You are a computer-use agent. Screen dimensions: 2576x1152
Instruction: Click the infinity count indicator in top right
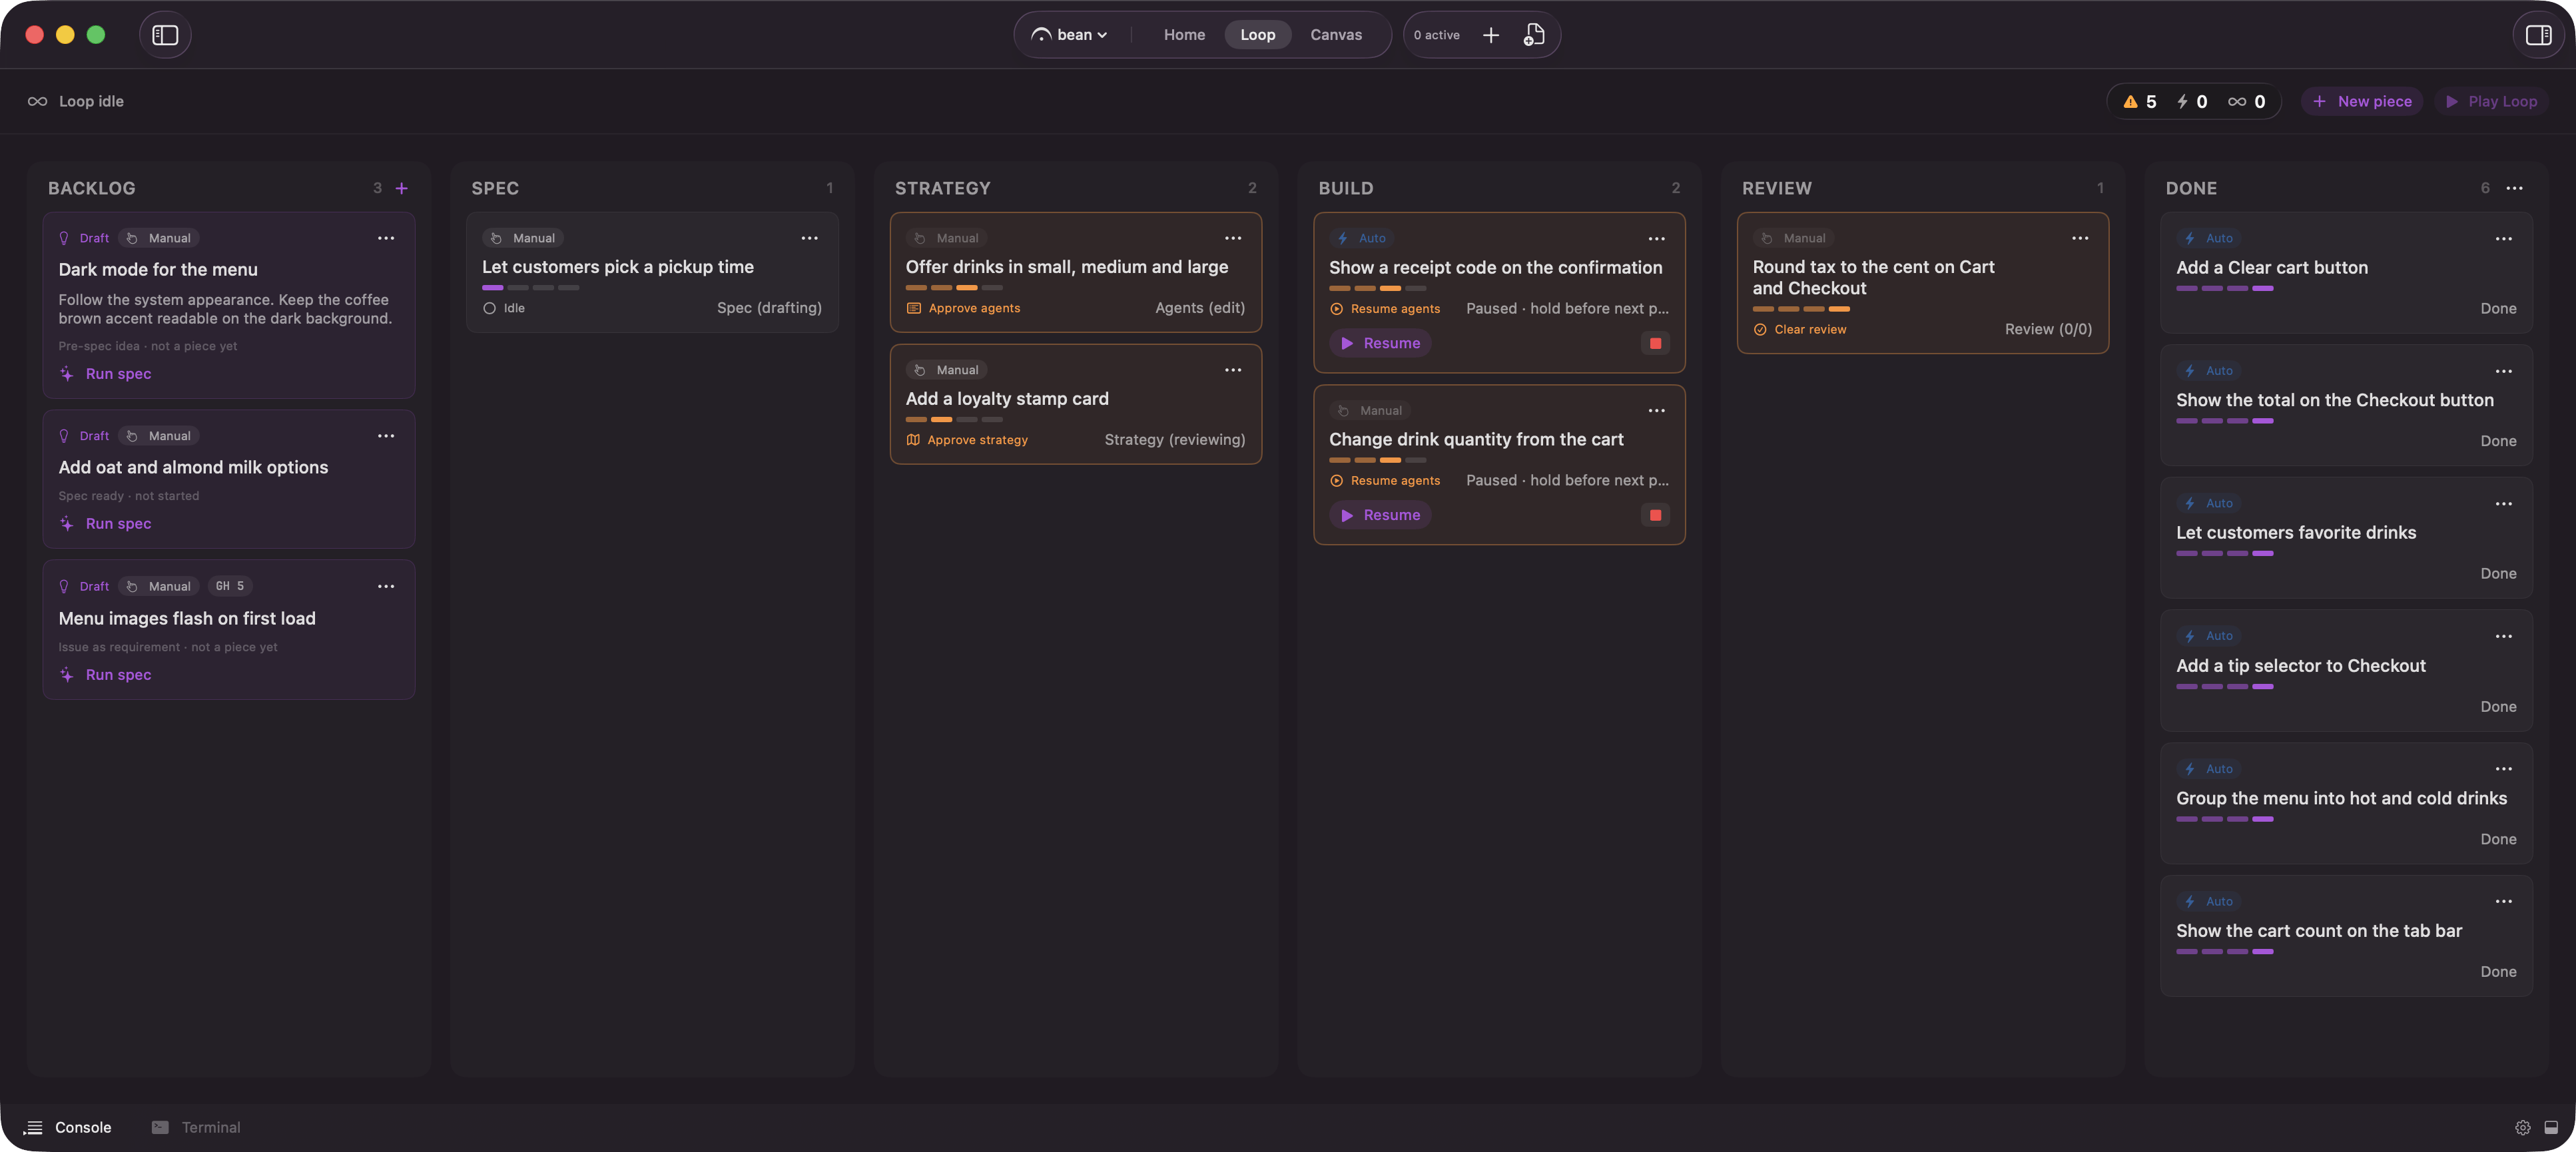pyautogui.click(x=2247, y=102)
